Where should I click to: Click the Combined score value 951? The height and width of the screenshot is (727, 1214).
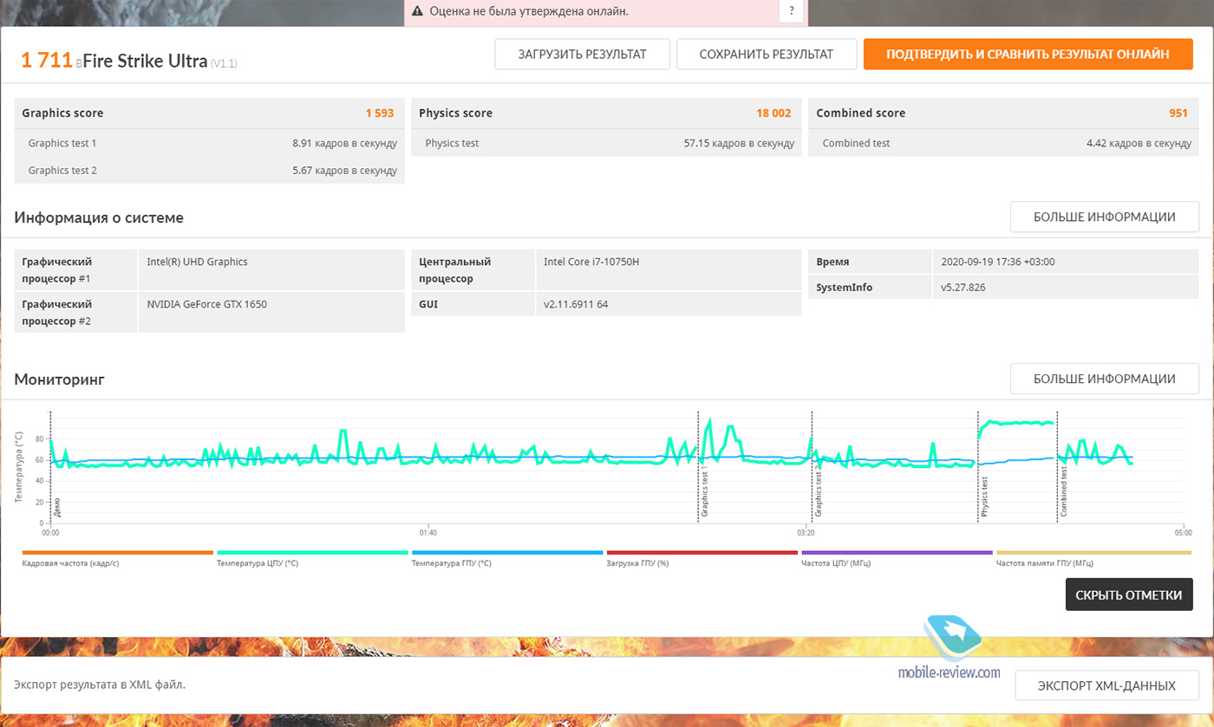[x=1179, y=113]
